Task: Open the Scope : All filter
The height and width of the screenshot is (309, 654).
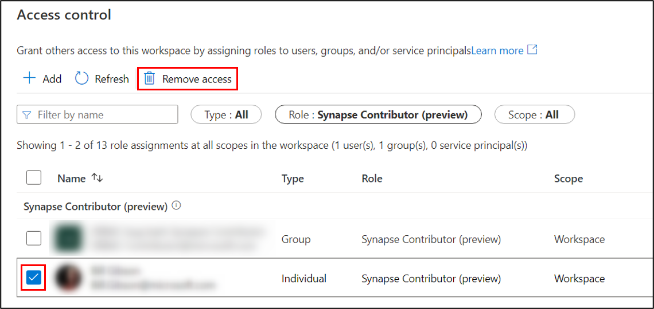Action: [x=534, y=114]
